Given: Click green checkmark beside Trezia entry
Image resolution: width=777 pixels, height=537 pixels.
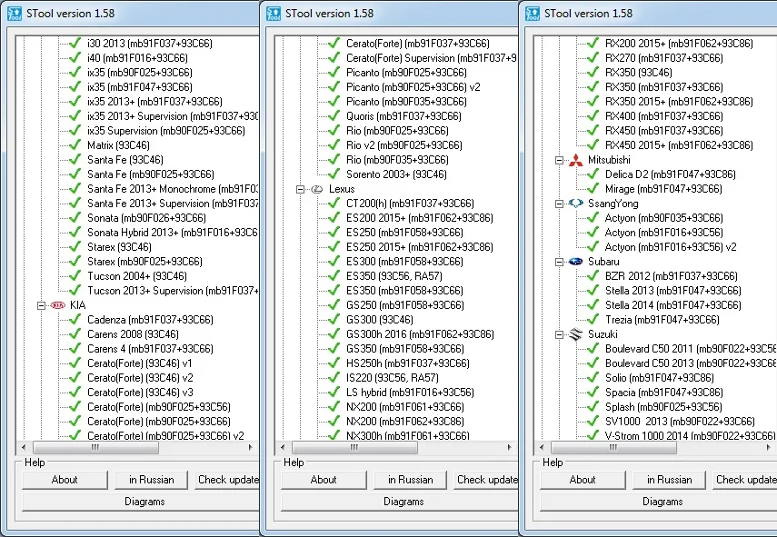Looking at the screenshot, I should (x=593, y=320).
